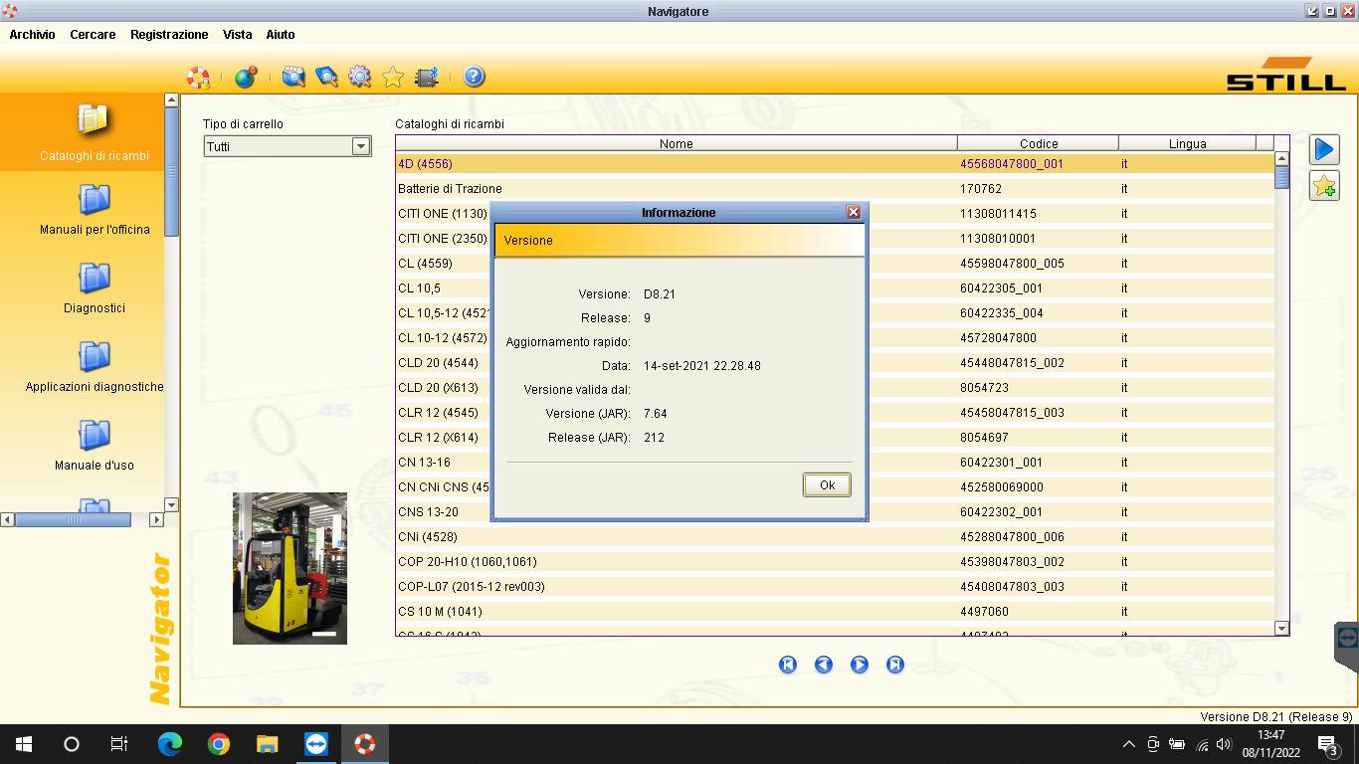Image resolution: width=1359 pixels, height=764 pixels.
Task: Click Ok in Informazione dialog
Action: point(827,484)
